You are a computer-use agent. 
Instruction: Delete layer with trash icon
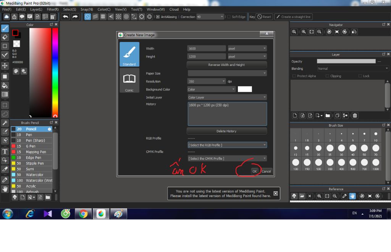point(355,116)
